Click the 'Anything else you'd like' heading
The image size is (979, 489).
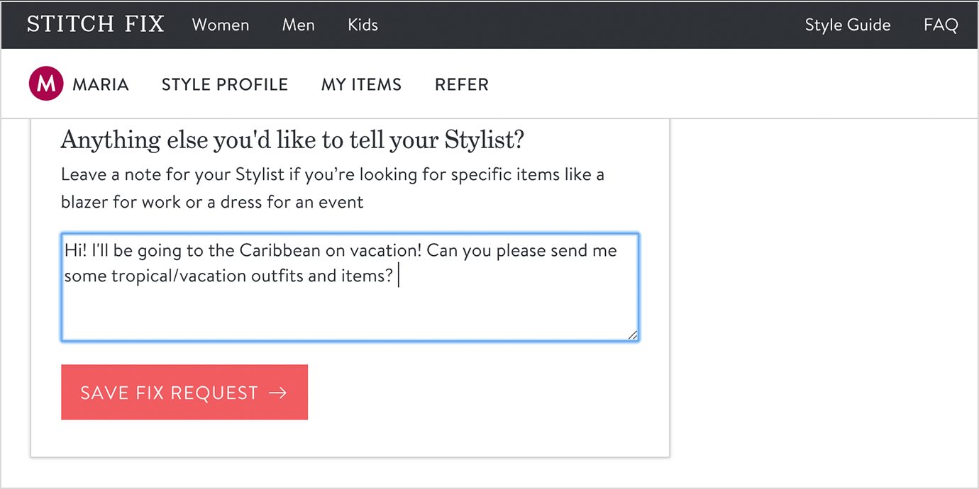(x=292, y=140)
